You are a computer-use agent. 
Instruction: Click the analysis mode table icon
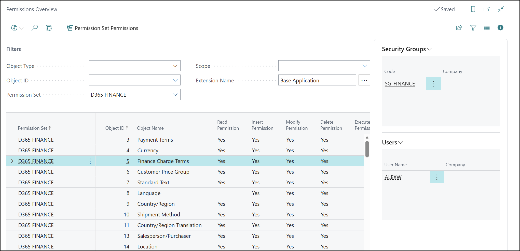pyautogui.click(x=49, y=28)
